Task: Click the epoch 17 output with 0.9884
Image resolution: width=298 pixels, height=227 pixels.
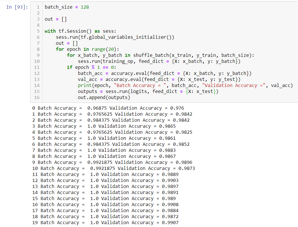Action: [x=105, y=211]
